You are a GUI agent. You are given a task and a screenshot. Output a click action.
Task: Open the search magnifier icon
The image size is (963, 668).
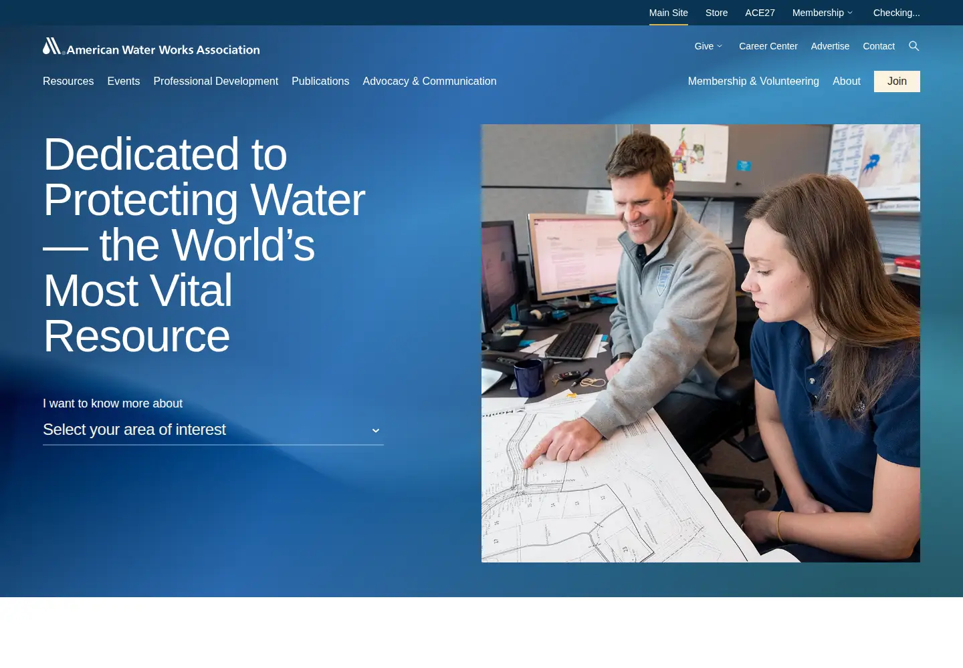914,46
